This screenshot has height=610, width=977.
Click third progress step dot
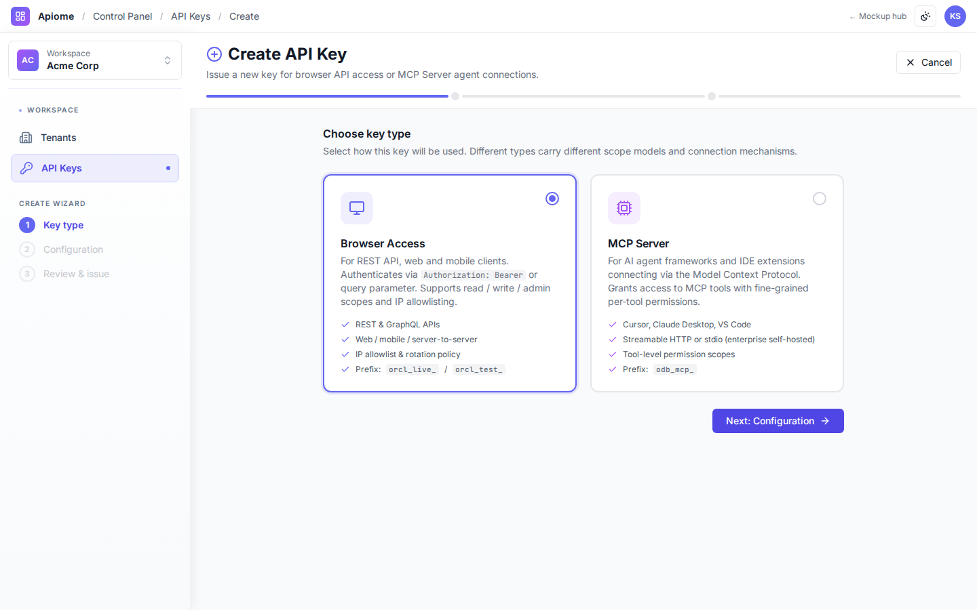712,96
